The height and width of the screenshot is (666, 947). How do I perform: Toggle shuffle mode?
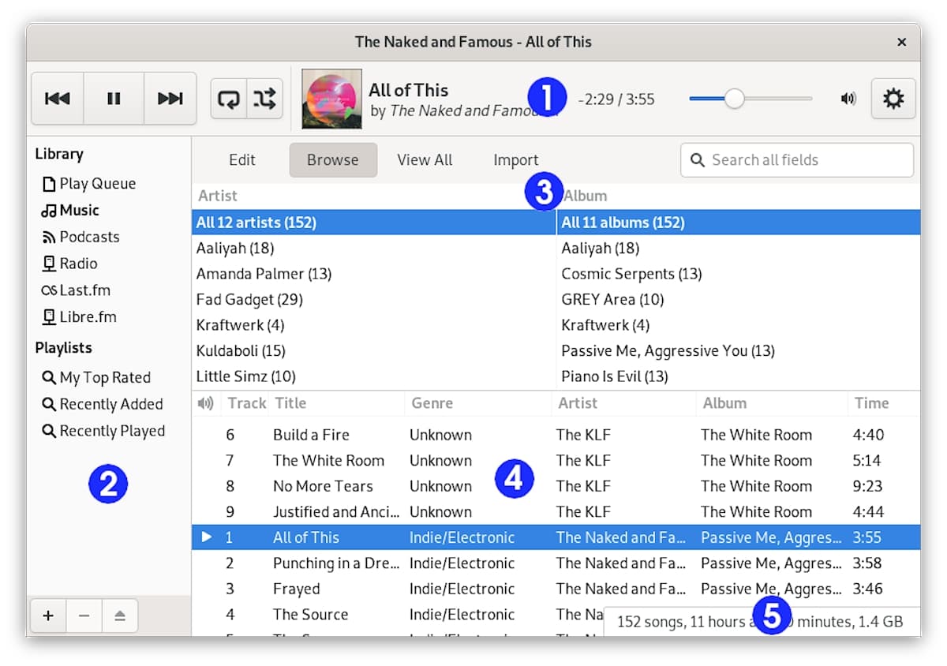coord(265,99)
